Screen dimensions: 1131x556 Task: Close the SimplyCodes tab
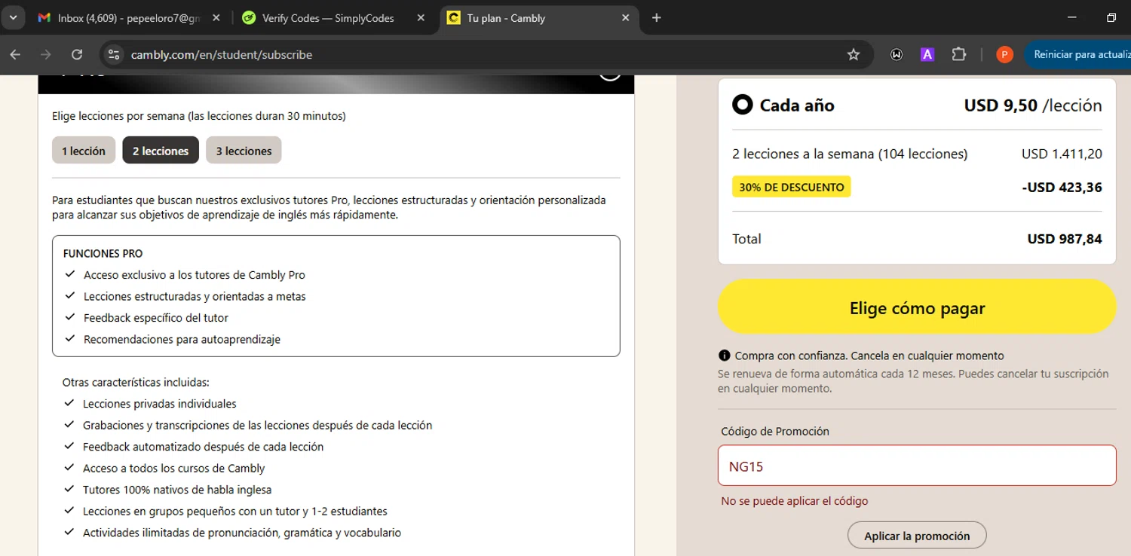pos(421,18)
